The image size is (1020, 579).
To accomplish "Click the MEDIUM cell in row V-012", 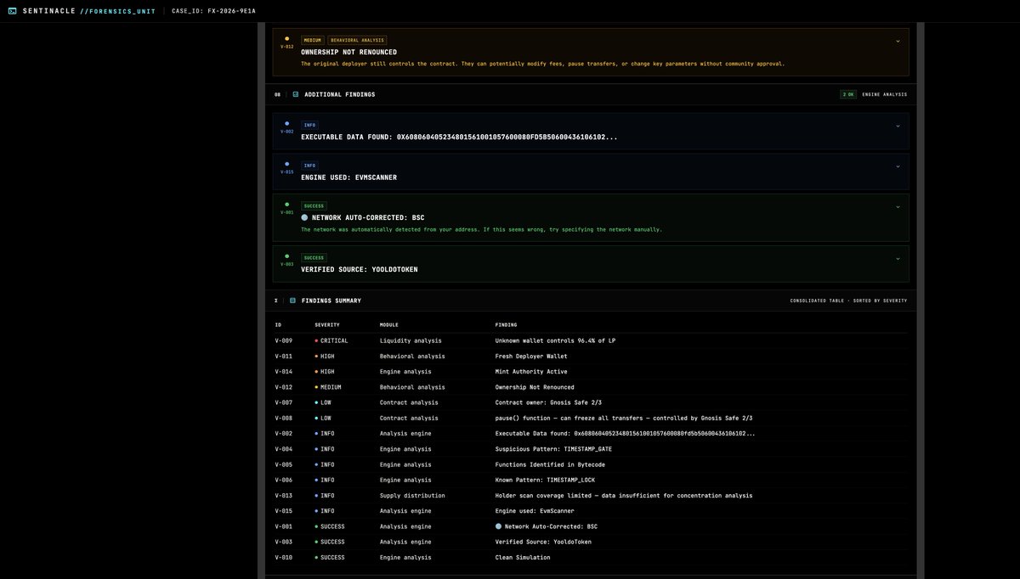I will click(328, 387).
